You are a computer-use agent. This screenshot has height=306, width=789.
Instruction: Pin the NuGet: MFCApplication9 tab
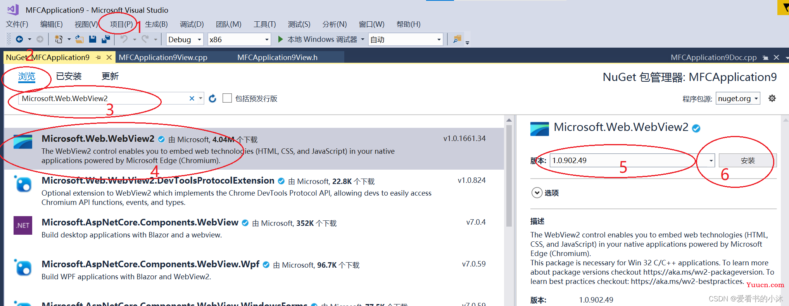98,57
